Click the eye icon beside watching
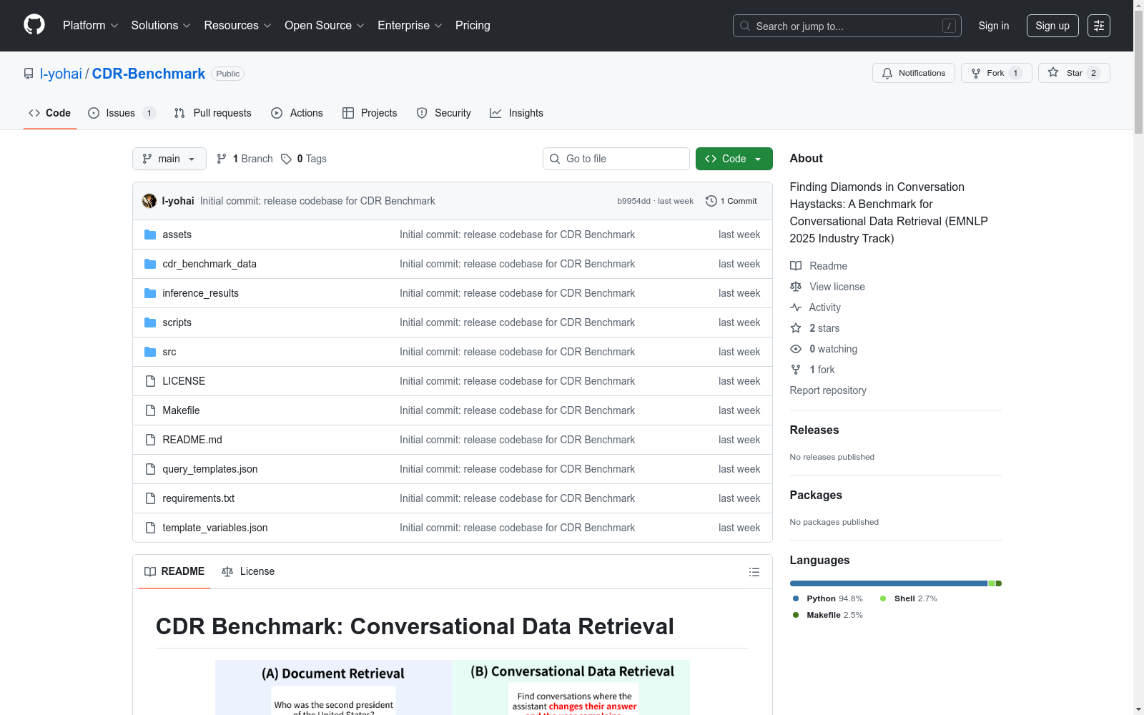This screenshot has width=1144, height=715. click(x=796, y=349)
